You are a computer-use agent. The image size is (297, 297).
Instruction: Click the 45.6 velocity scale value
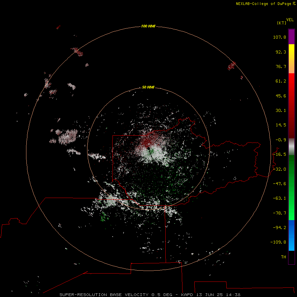pyautogui.click(x=281, y=96)
